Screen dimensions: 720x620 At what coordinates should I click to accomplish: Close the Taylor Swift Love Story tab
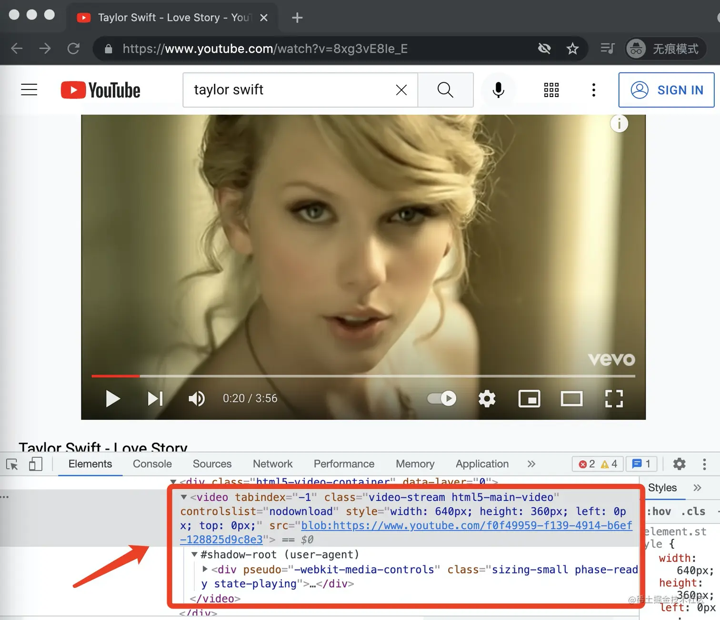(264, 18)
